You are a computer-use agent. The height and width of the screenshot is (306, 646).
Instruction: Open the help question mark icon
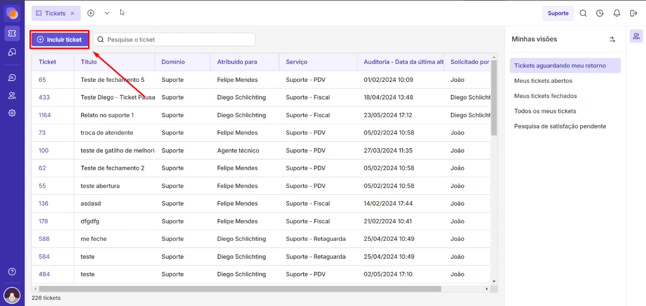(12, 272)
